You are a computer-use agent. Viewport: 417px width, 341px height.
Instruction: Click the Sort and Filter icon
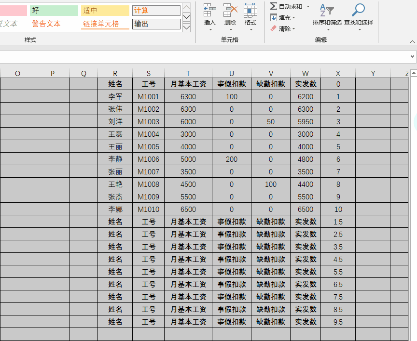(x=327, y=10)
